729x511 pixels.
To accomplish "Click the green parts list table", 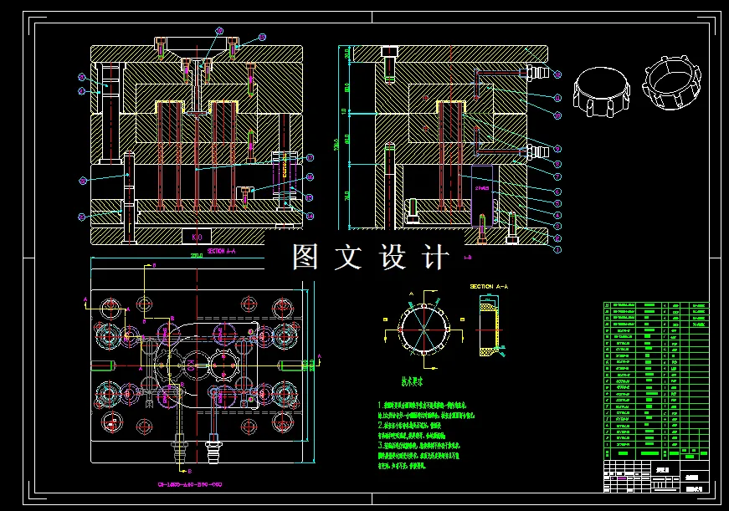I will pos(656,381).
